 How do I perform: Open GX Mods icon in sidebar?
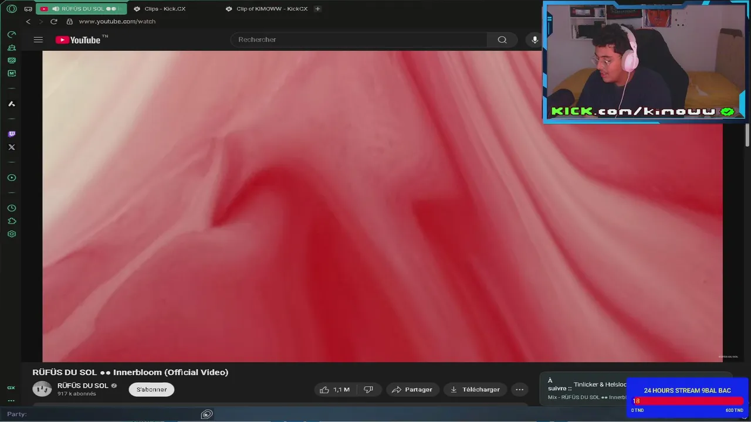click(x=11, y=60)
